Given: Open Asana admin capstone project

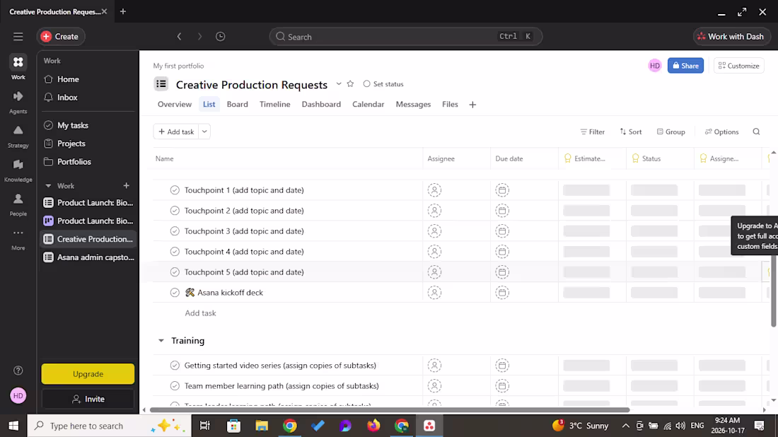Looking at the screenshot, I should coord(89,257).
